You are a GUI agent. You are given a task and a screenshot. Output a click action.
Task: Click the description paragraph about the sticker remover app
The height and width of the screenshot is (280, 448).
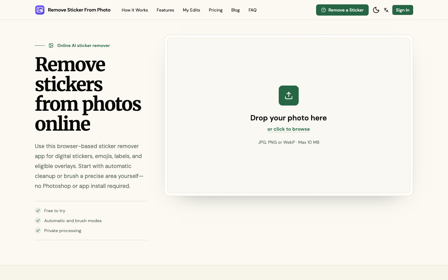[x=89, y=166]
